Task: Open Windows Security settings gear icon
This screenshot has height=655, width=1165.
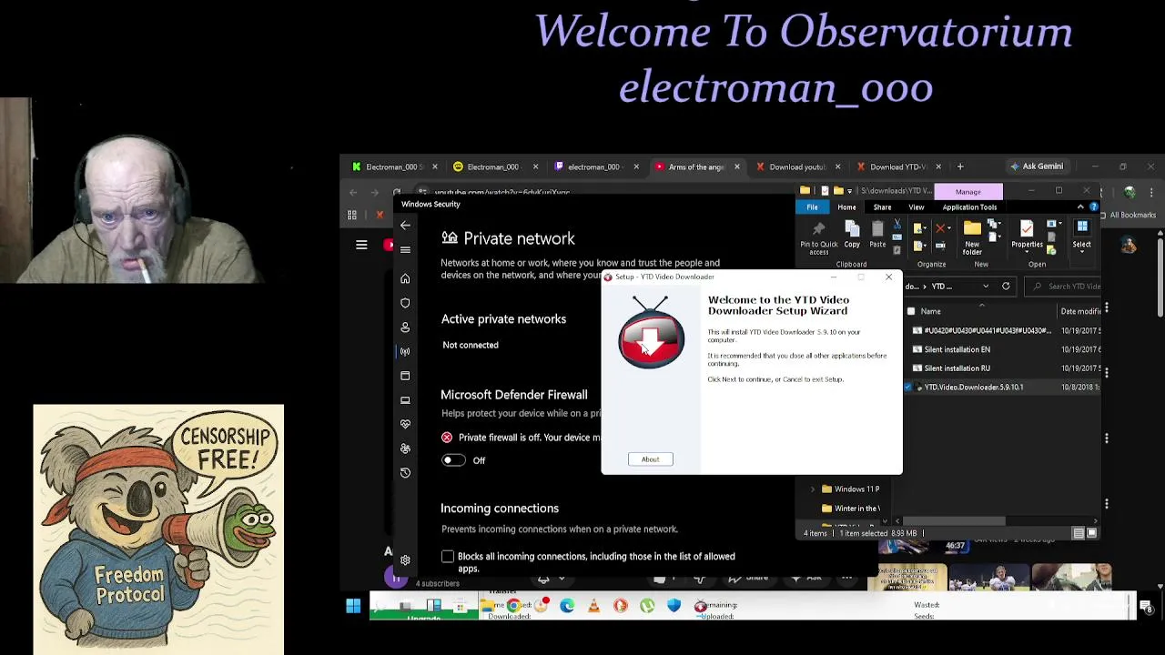Action: (405, 560)
